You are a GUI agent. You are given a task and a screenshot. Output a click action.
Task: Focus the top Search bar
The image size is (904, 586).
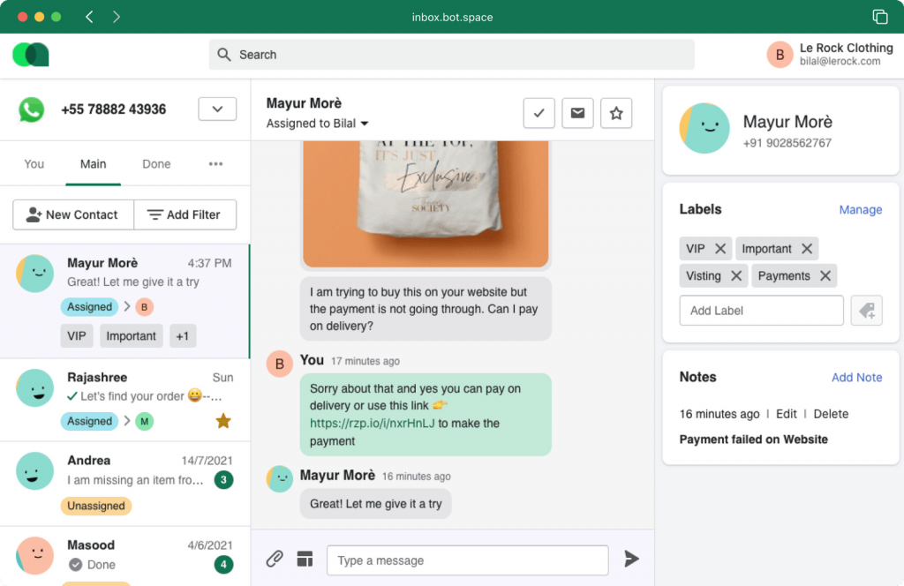[451, 55]
